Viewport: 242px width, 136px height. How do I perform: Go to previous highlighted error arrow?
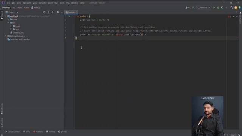coord(234,17)
